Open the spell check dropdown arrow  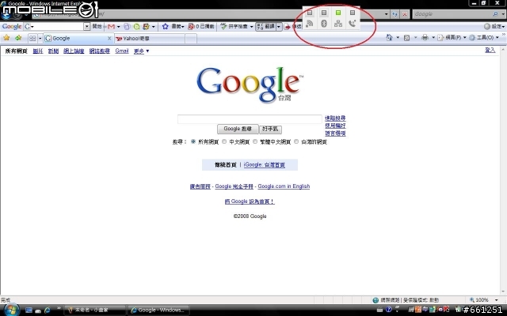(x=252, y=27)
